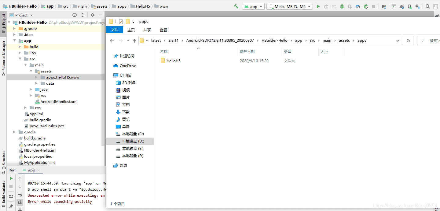
Task: Click Select Opened File target icon
Action: click(75, 15)
